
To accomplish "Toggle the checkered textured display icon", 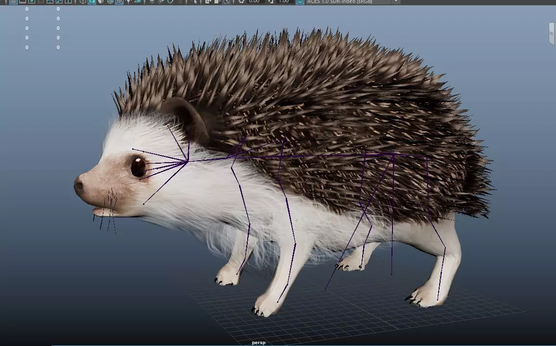I will 119,1.
